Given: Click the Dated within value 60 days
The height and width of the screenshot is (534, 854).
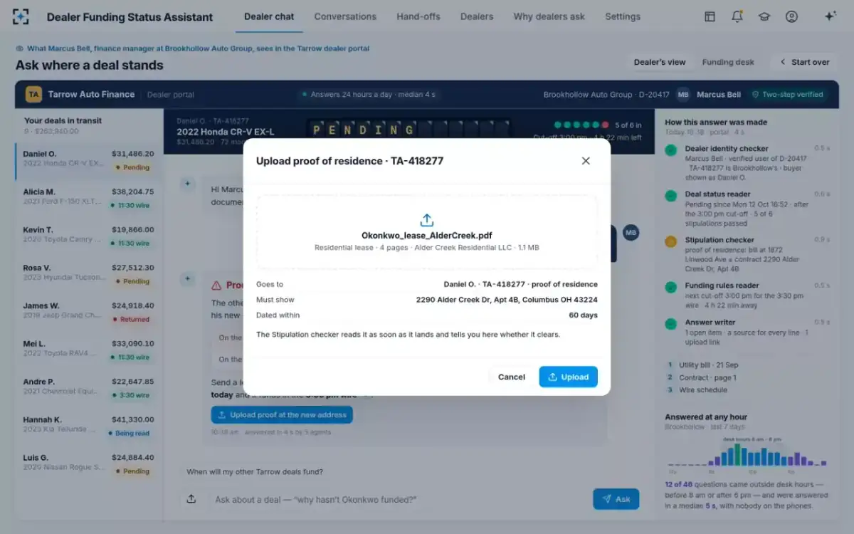Looking at the screenshot, I should click(582, 315).
